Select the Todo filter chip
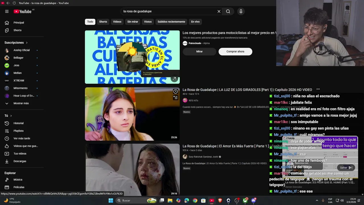Image resolution: width=364 pixels, height=205 pixels. tap(90, 22)
